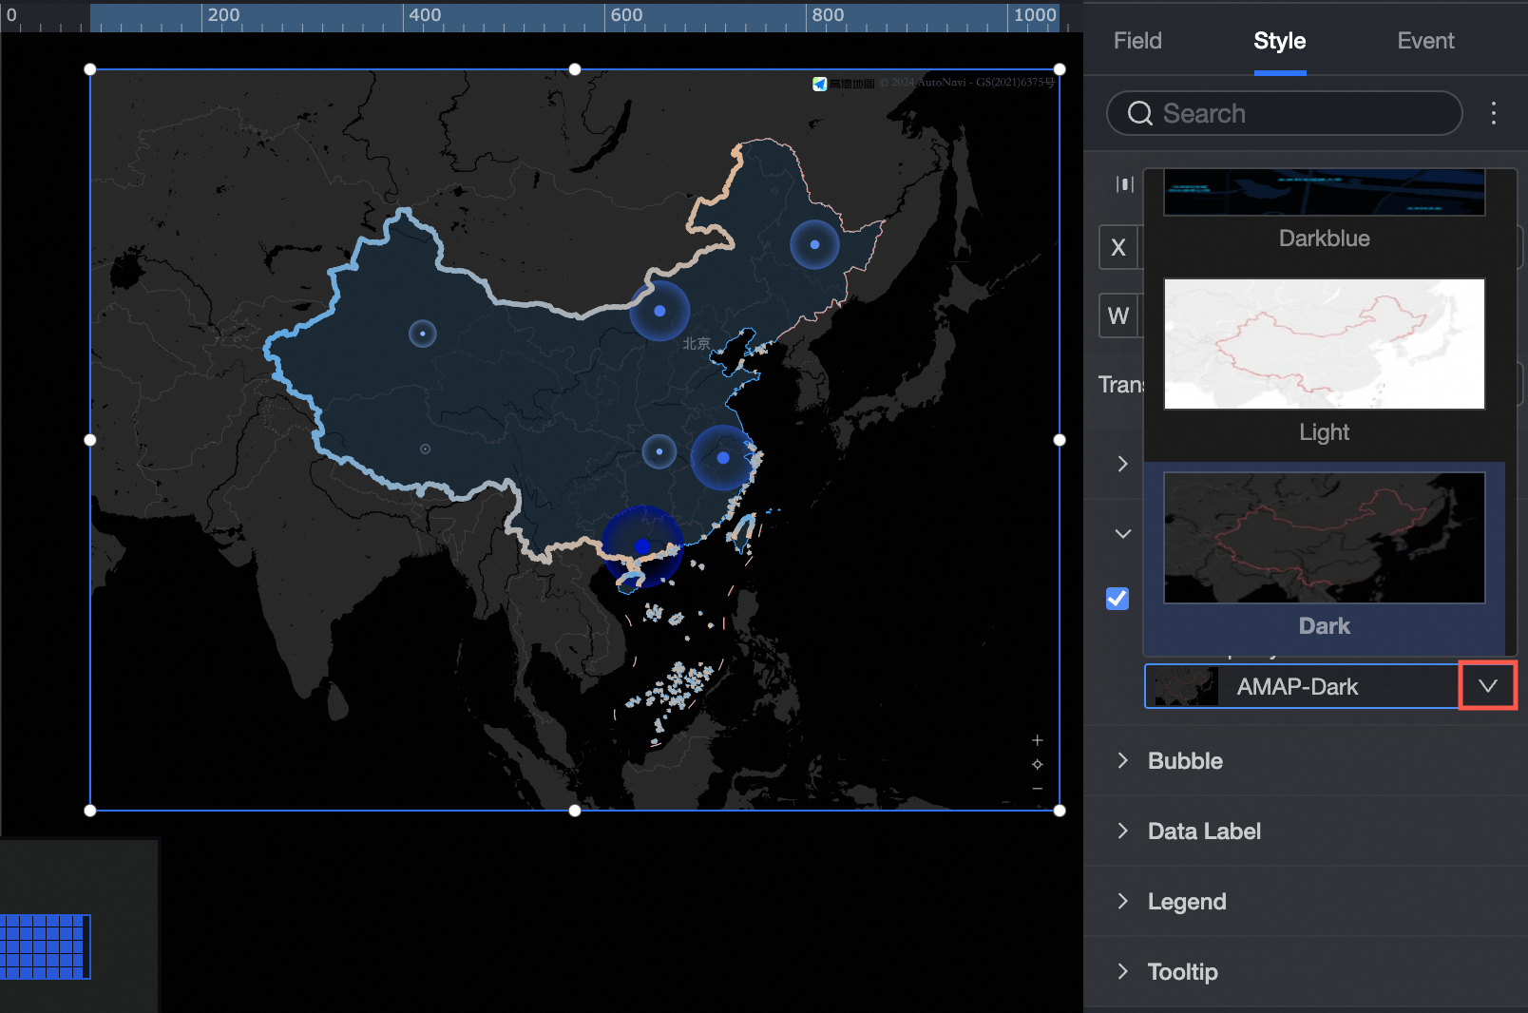Collapse the section with down-chevron above checkbox
Viewport: 1528px width, 1013px height.
click(x=1123, y=534)
